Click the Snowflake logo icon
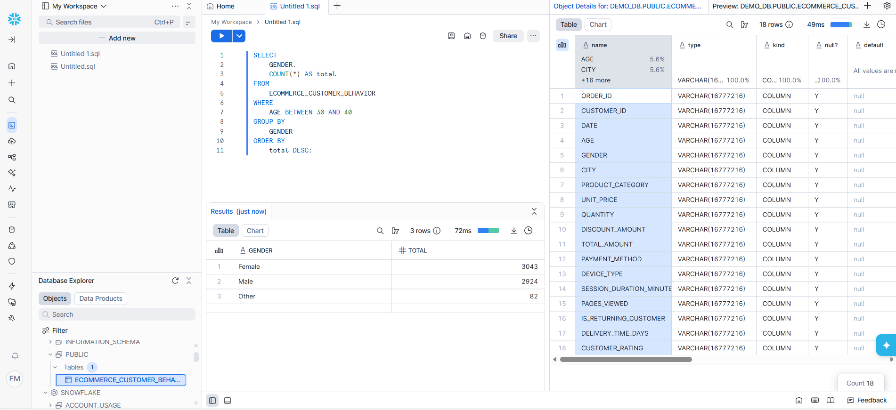The height and width of the screenshot is (410, 896). 15,19
